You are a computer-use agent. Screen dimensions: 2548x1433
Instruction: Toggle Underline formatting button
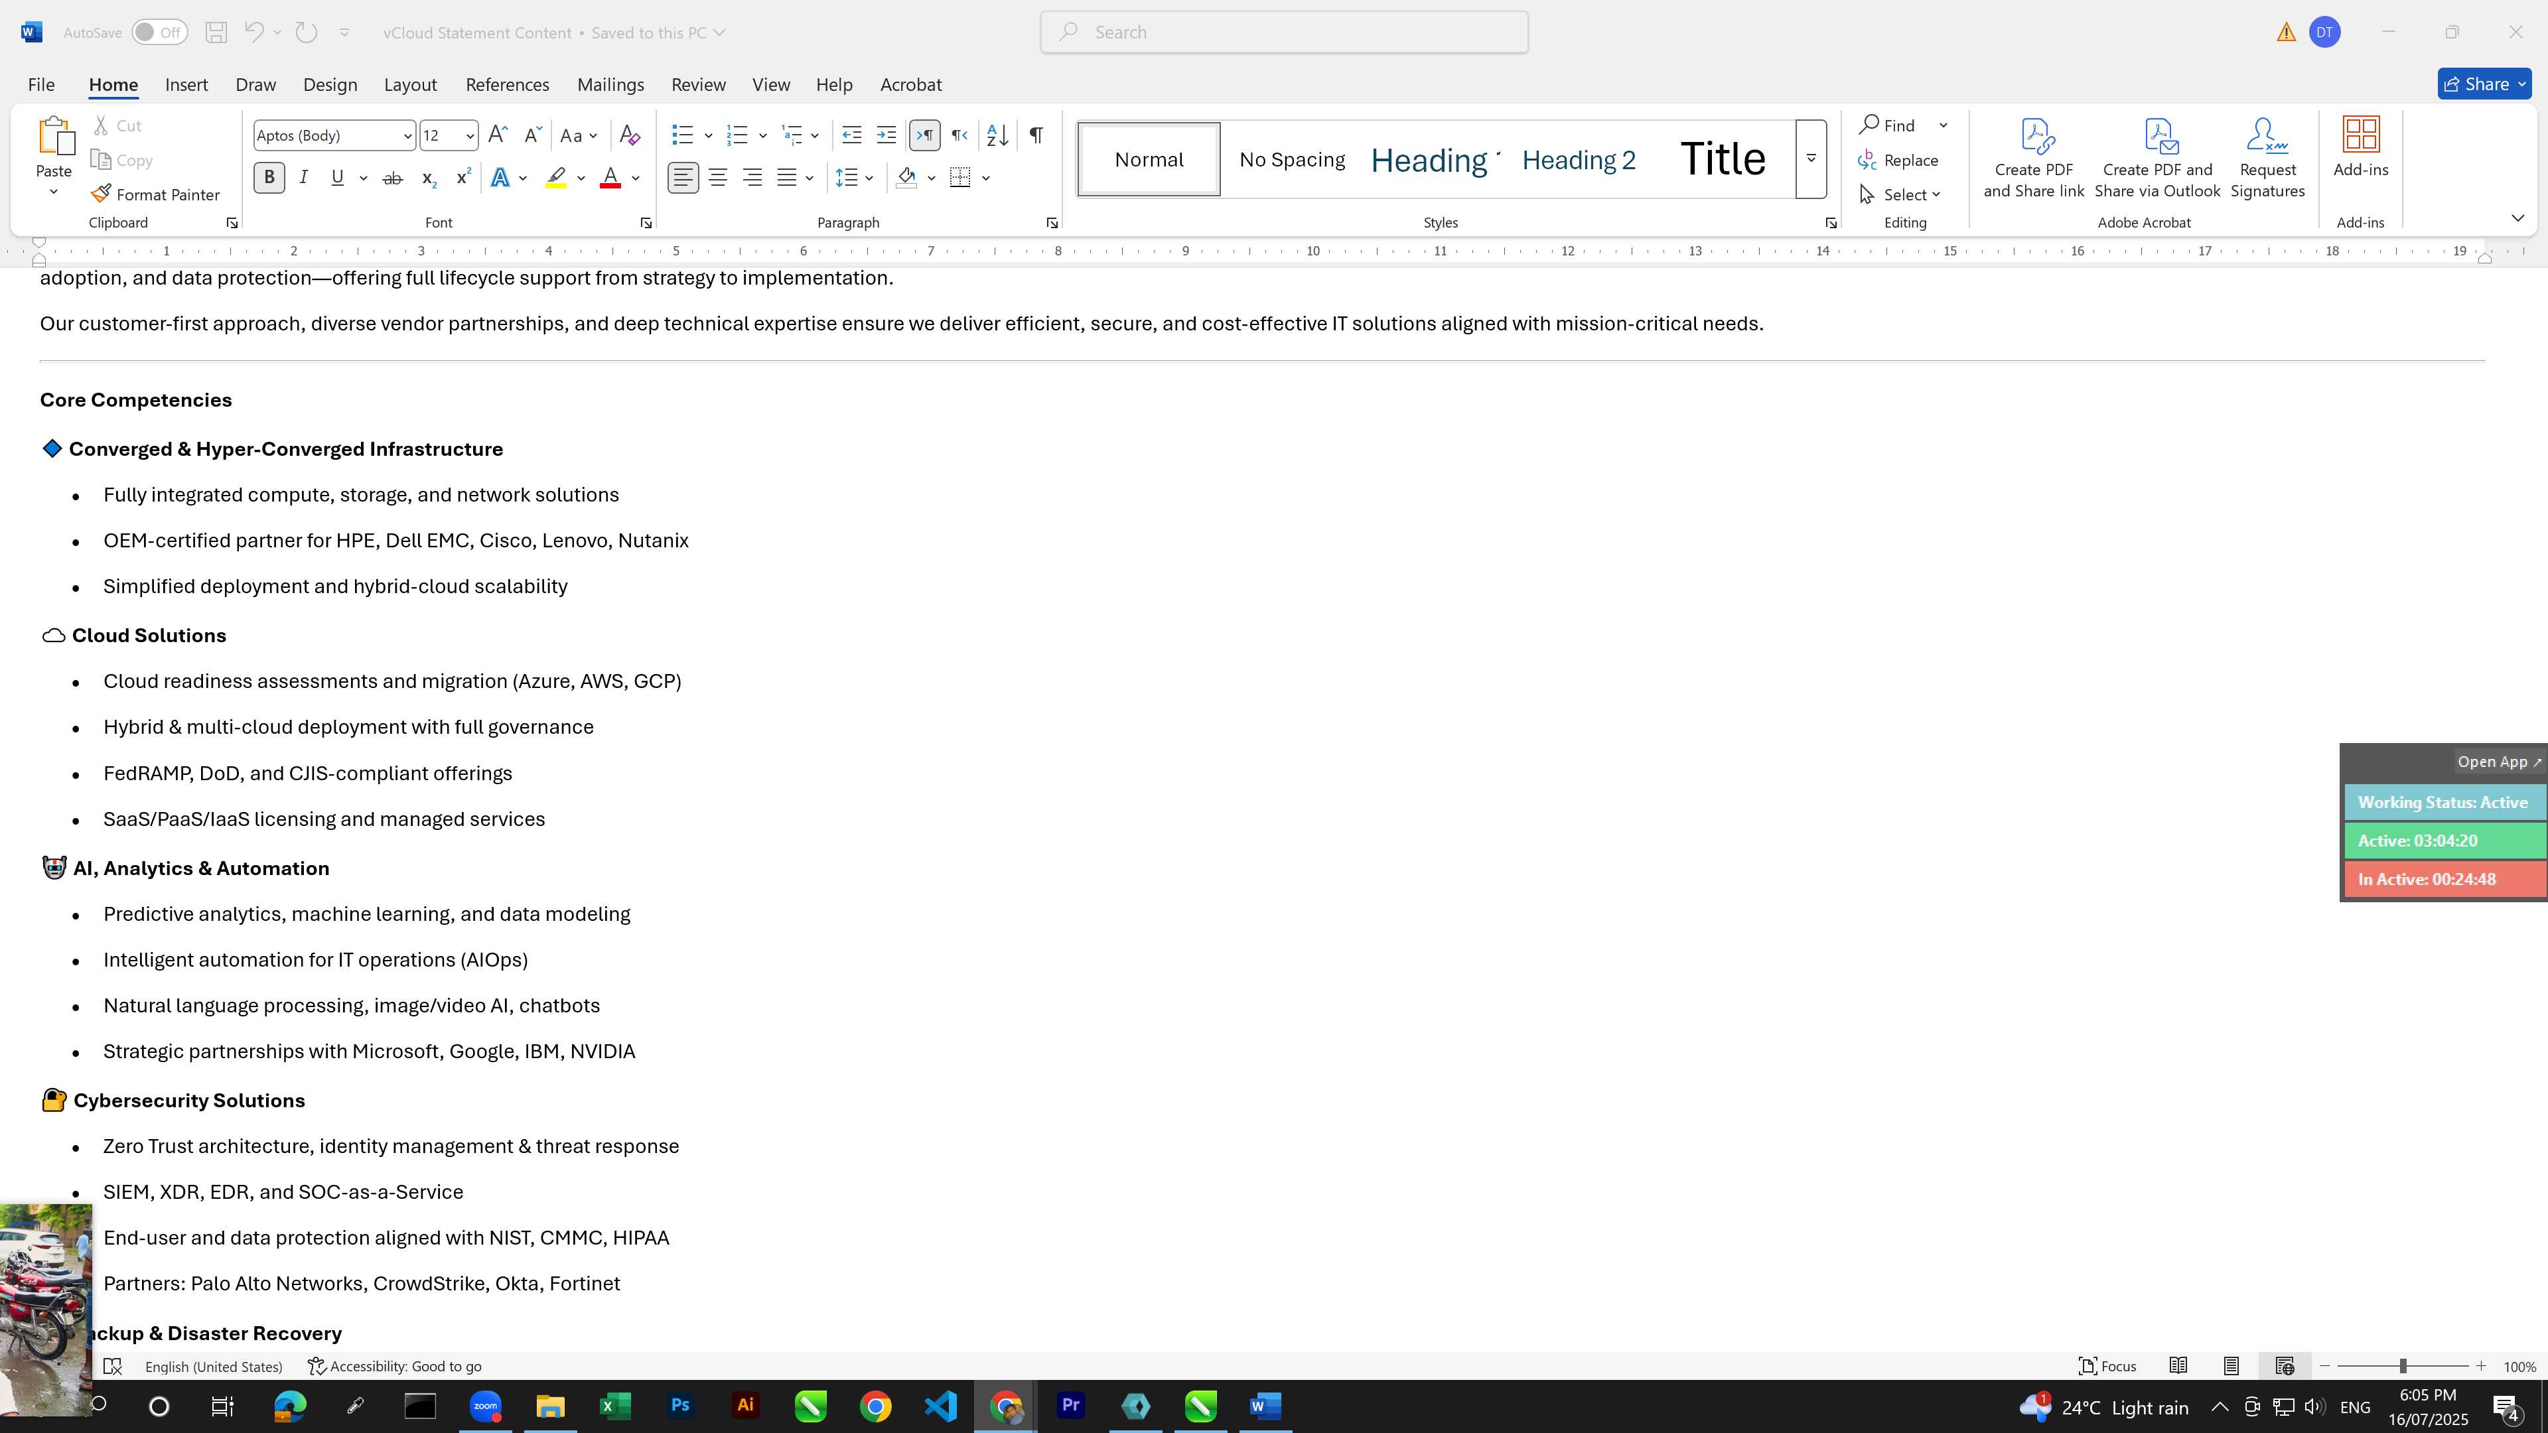[x=337, y=178]
